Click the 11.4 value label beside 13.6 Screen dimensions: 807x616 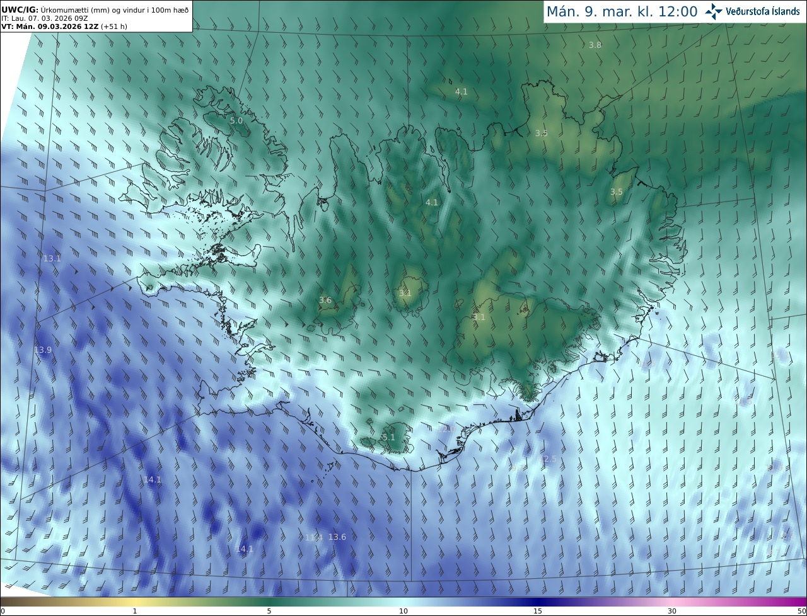point(314,537)
